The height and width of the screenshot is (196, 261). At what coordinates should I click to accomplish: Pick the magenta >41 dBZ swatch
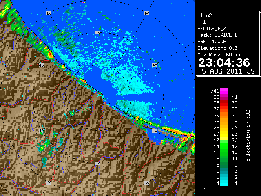pyautogui.click(x=224, y=91)
